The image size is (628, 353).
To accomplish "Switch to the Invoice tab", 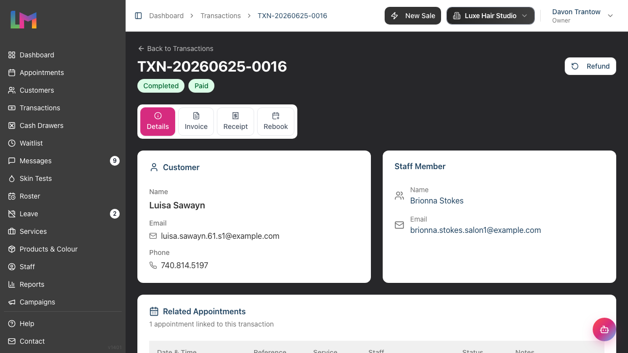I will click(196, 122).
